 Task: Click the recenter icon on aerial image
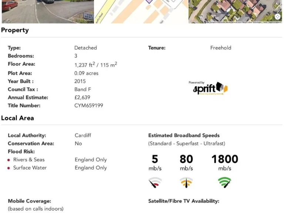[277, 17]
